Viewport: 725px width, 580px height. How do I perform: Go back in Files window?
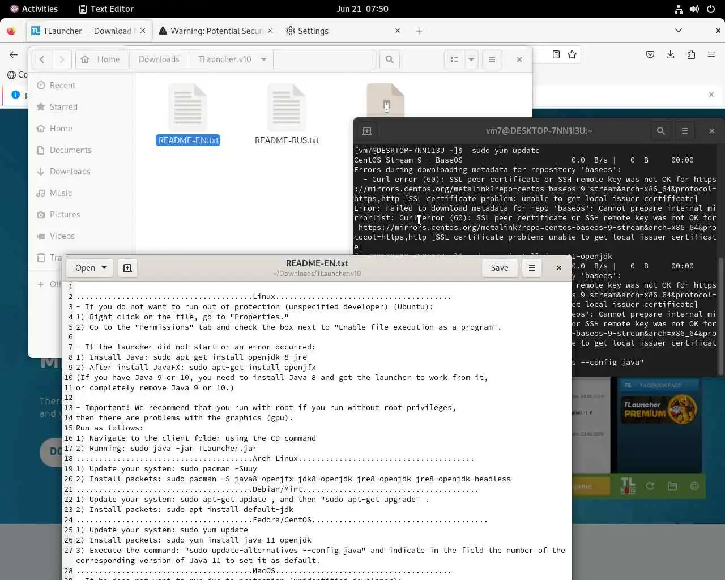point(42,59)
